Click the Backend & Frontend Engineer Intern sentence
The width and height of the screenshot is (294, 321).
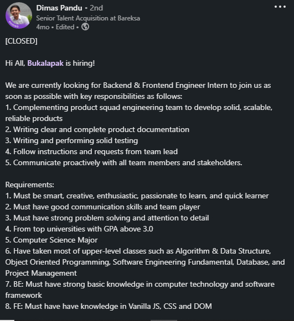pyautogui.click(x=138, y=91)
